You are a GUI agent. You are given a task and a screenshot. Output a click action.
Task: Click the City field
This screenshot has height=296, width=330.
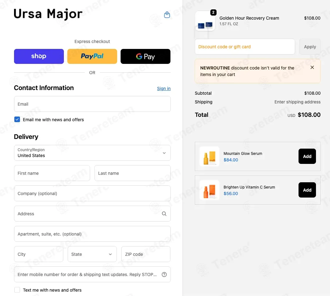click(39, 254)
